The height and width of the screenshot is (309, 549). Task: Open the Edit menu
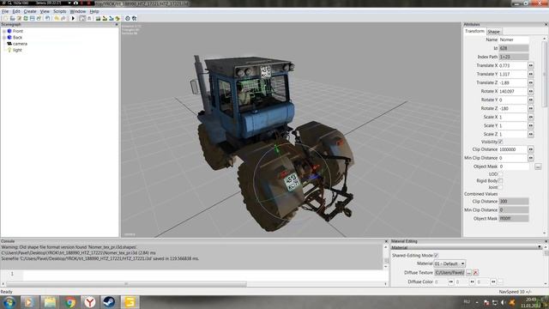pyautogui.click(x=16, y=11)
